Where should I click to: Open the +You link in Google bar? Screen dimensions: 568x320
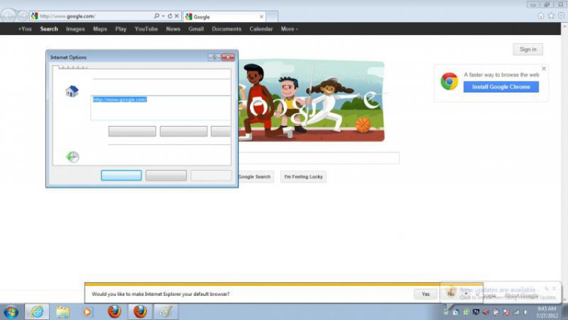point(25,29)
